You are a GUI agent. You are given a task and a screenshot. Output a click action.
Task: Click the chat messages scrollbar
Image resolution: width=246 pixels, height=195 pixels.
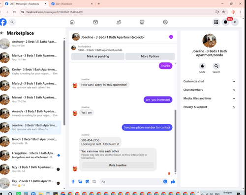click(175, 141)
